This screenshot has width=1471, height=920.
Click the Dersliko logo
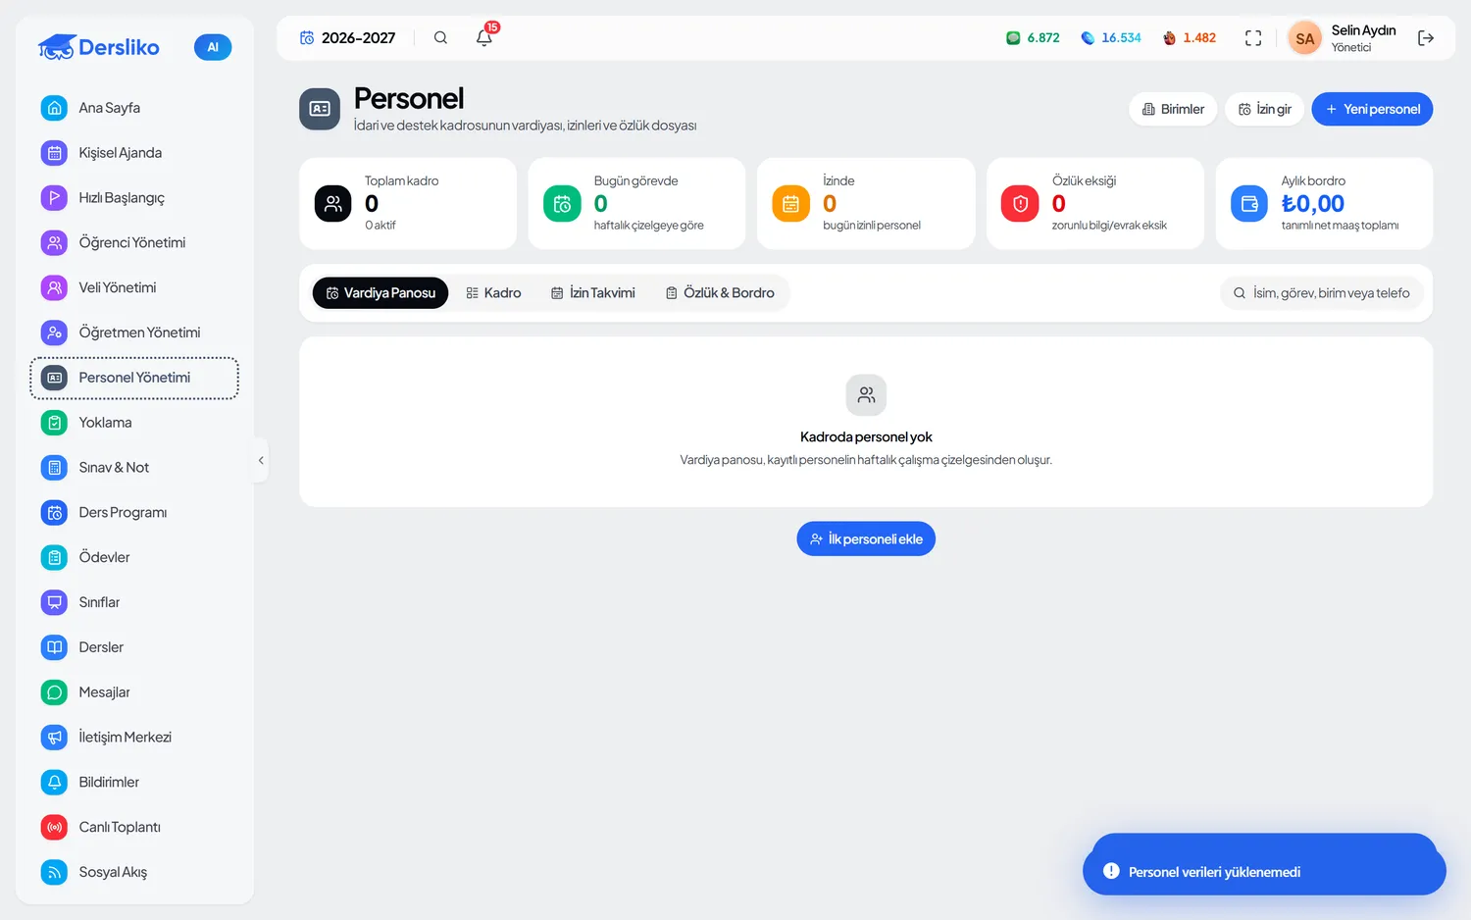coord(99,47)
